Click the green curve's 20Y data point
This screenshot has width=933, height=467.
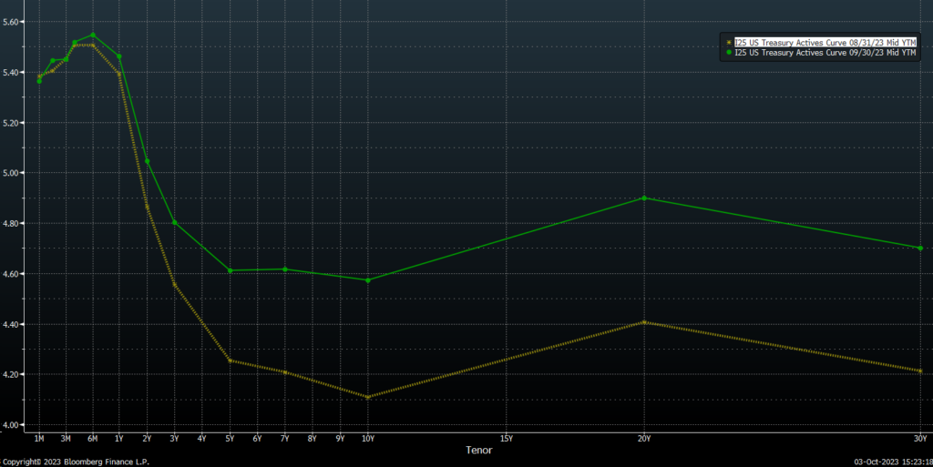644,198
